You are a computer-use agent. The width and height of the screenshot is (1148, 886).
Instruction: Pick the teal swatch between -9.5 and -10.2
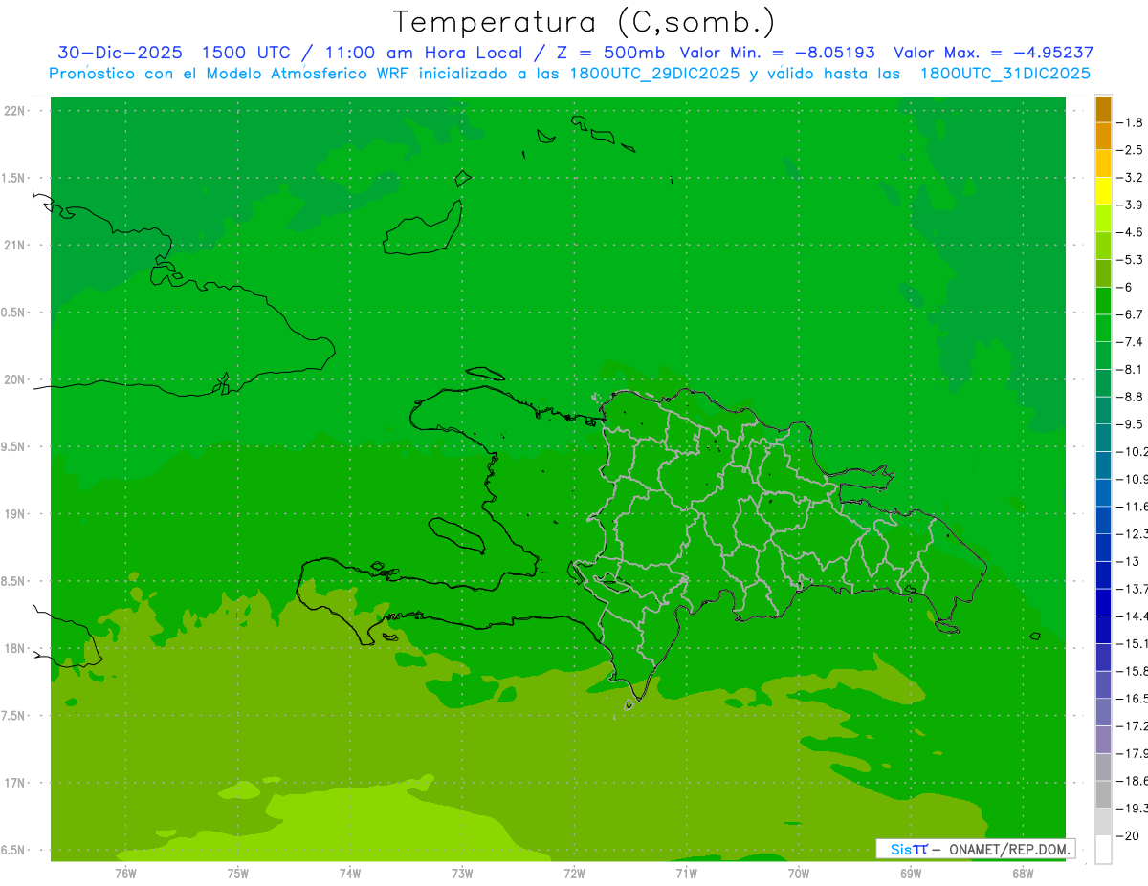[1103, 438]
